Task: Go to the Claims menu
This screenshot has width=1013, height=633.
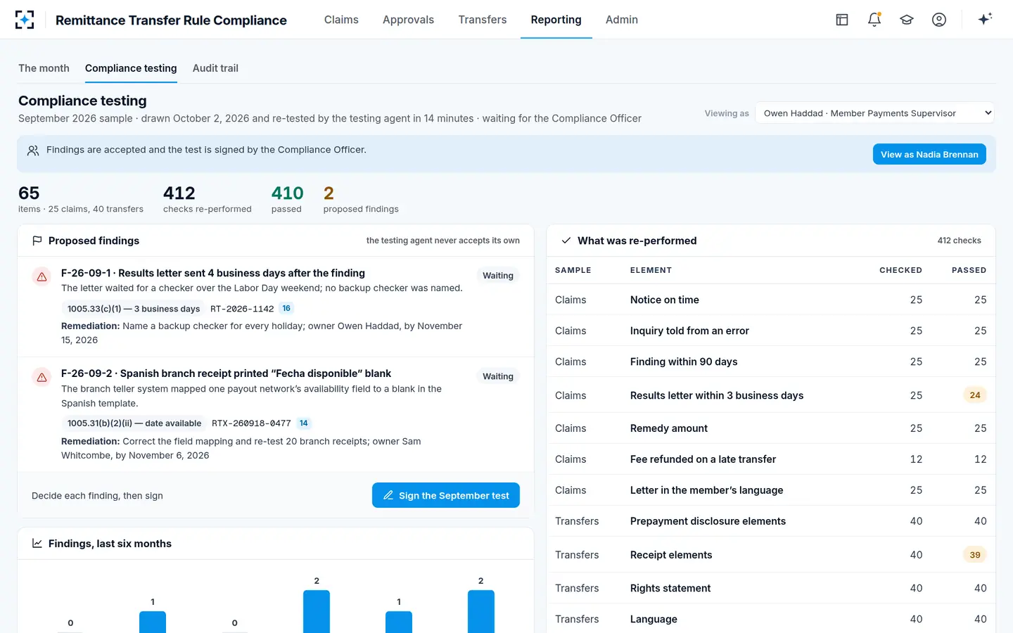Action: [x=341, y=20]
